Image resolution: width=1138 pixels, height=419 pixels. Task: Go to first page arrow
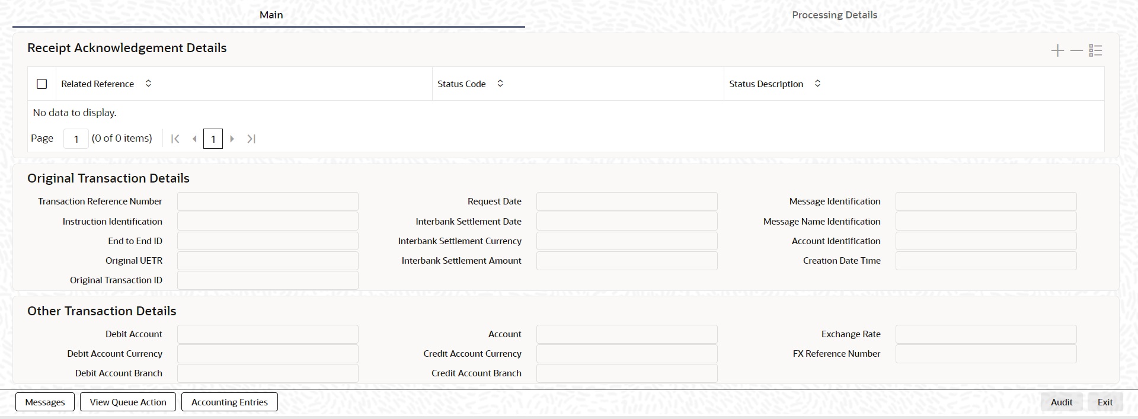click(175, 139)
